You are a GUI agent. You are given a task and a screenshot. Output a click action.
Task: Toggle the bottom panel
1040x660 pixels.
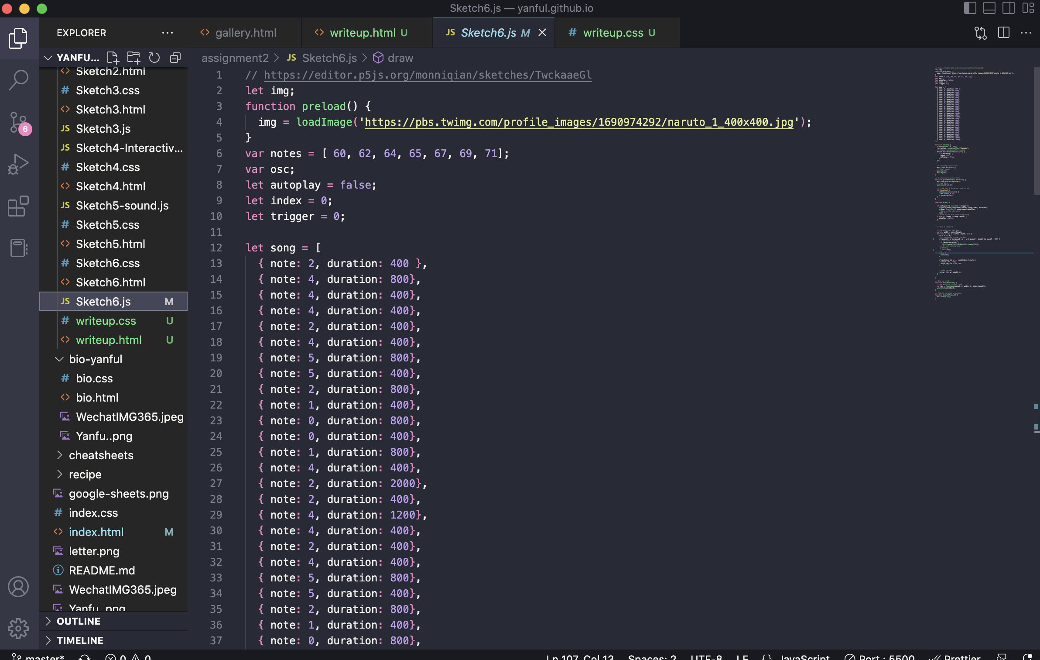click(989, 8)
